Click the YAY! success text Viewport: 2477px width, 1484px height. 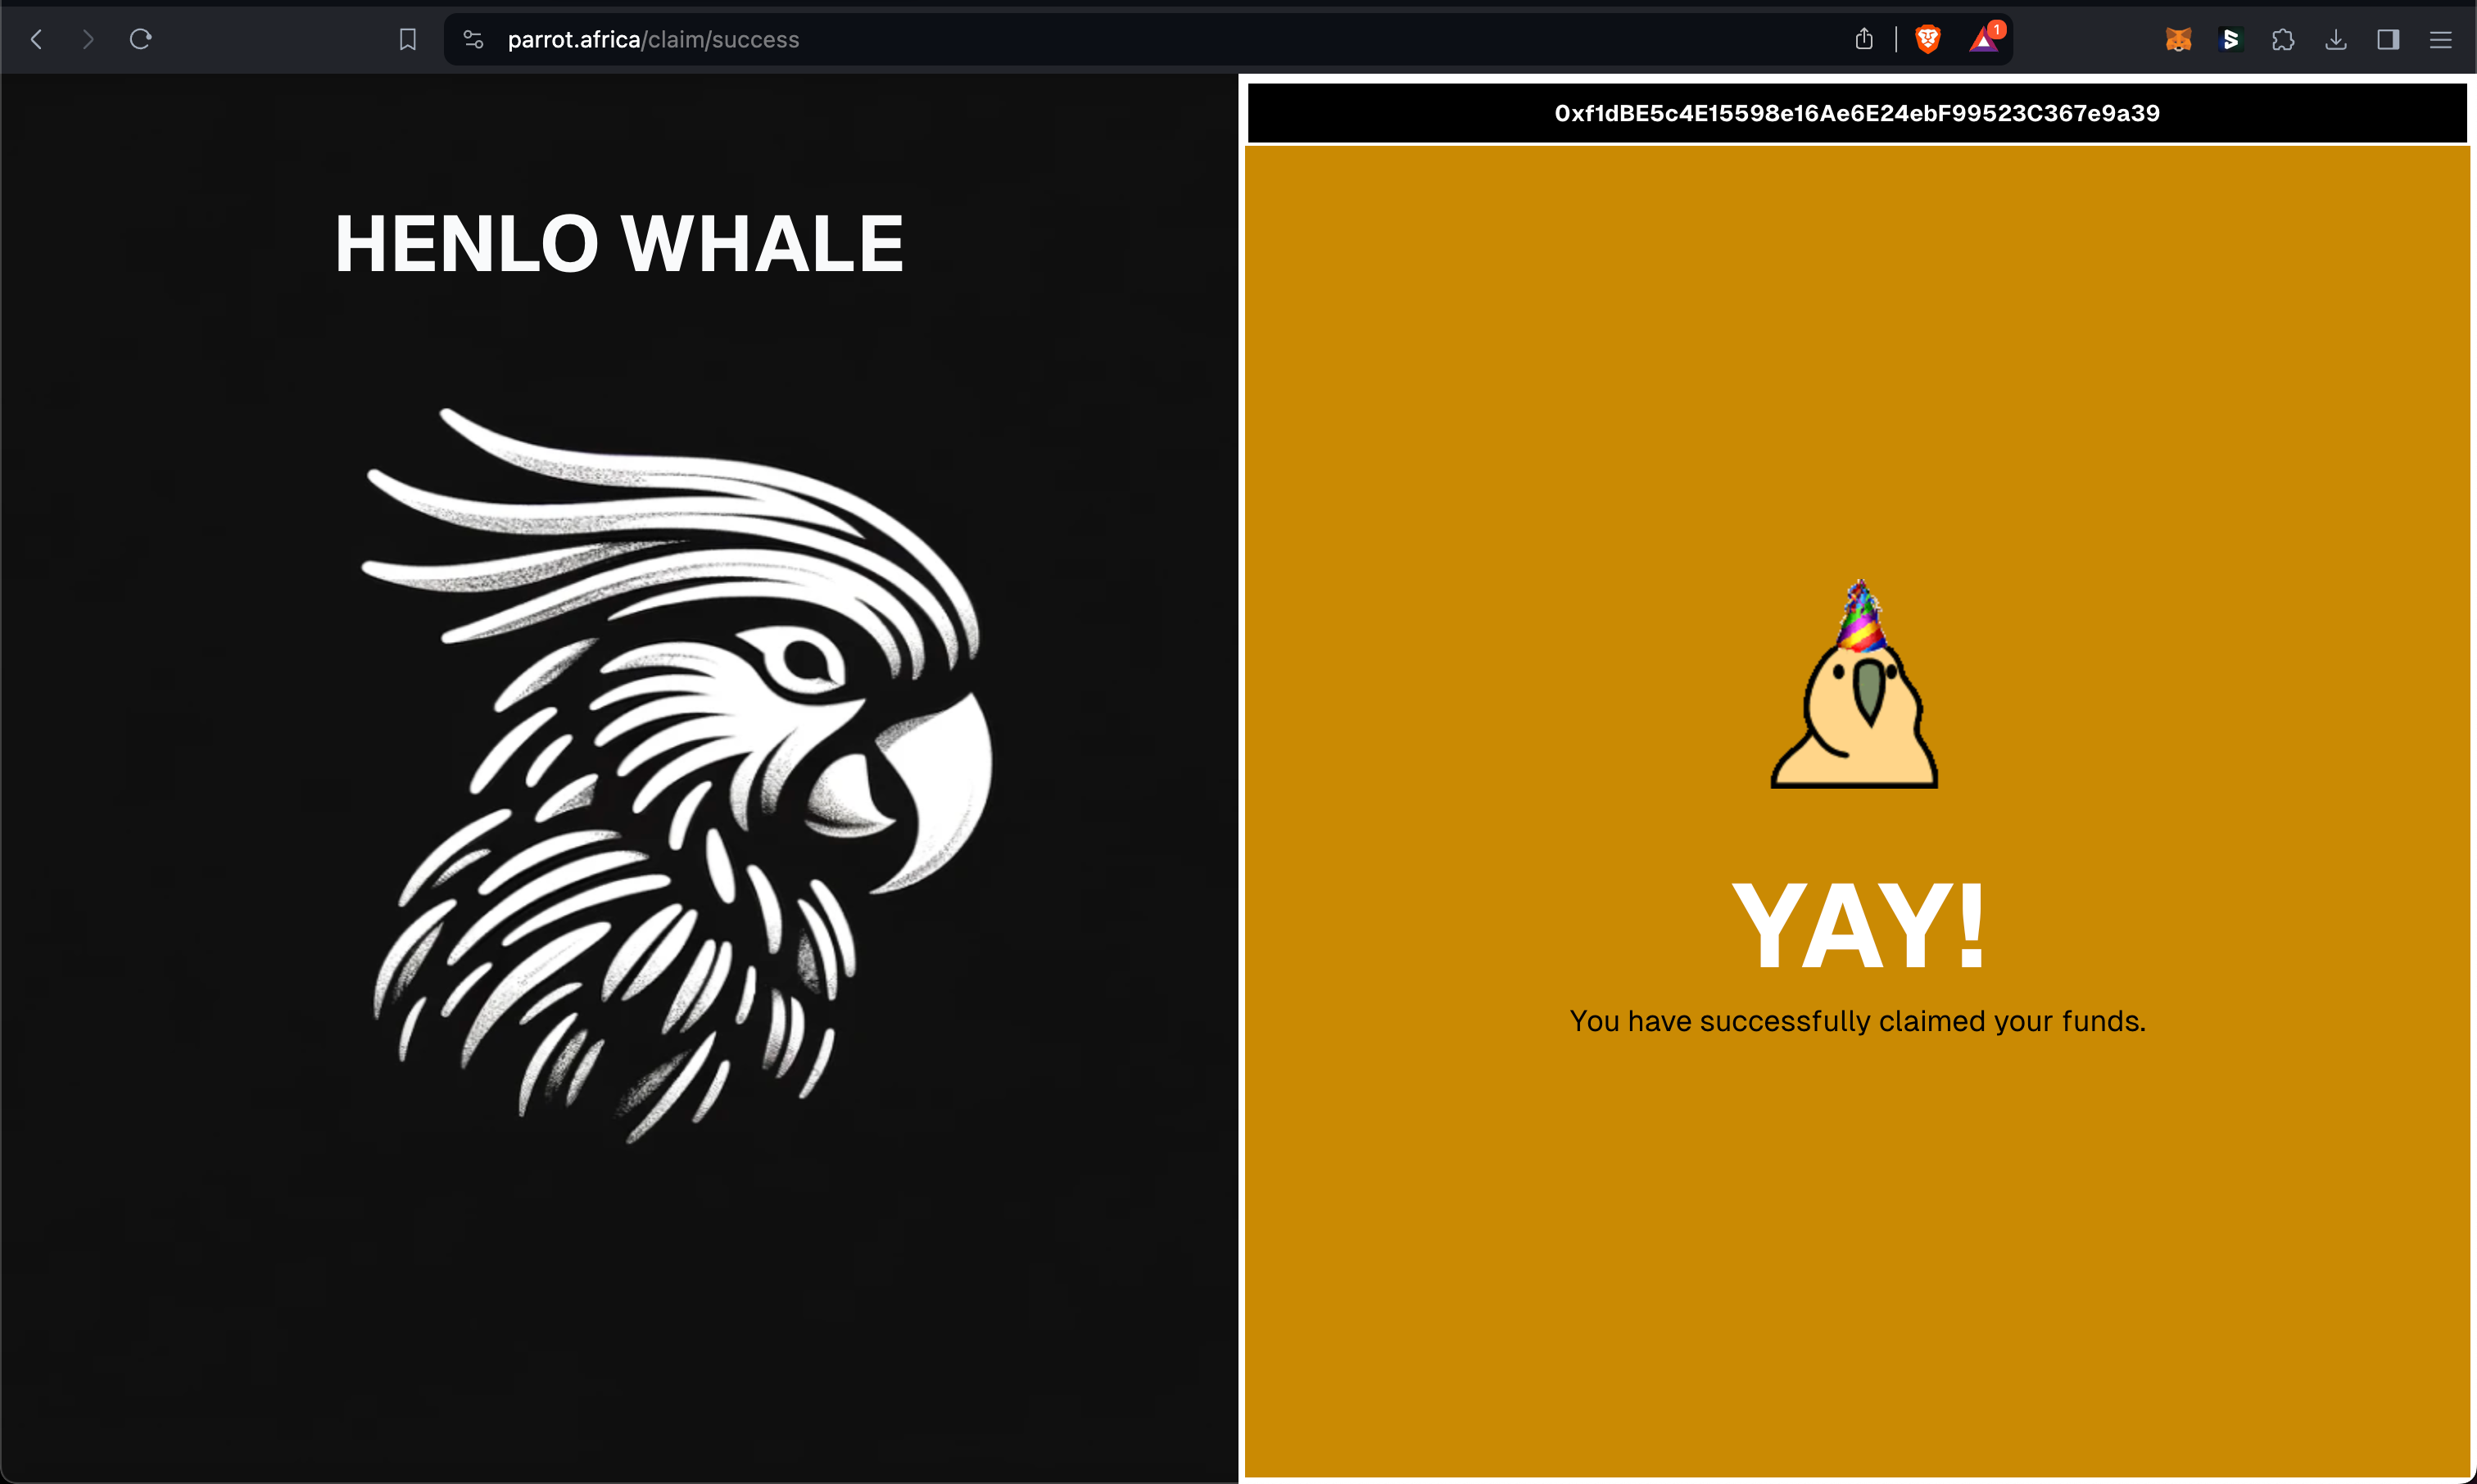[1857, 926]
